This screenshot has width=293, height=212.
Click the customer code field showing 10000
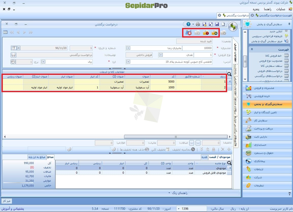pyautogui.click(x=198, y=48)
